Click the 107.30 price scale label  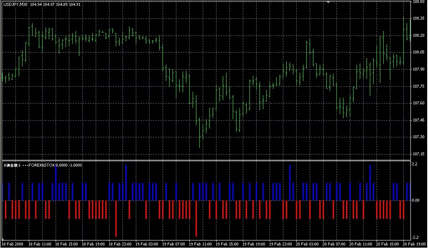[418, 137]
